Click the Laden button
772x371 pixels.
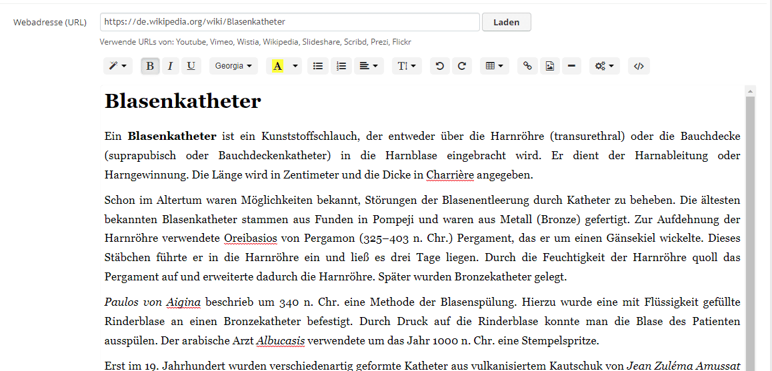(506, 22)
